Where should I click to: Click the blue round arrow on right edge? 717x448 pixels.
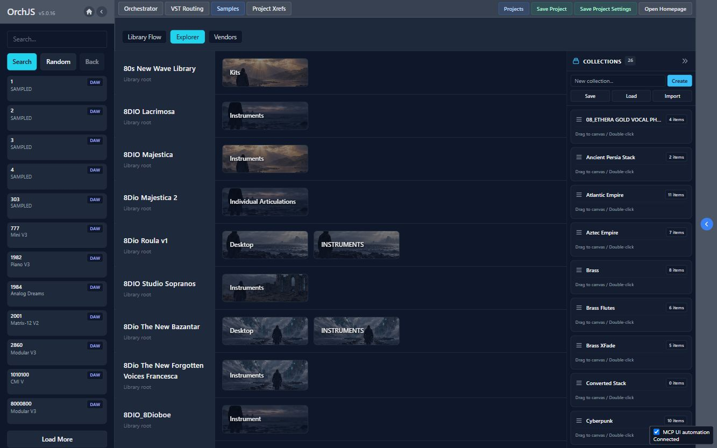(707, 224)
